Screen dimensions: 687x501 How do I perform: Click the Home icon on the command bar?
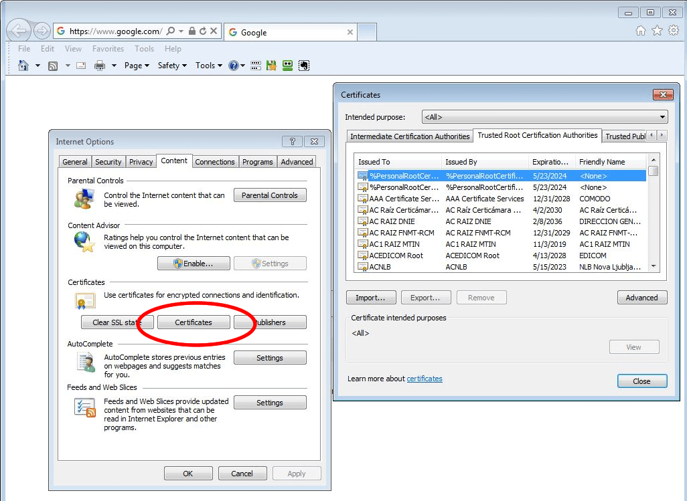coord(23,65)
